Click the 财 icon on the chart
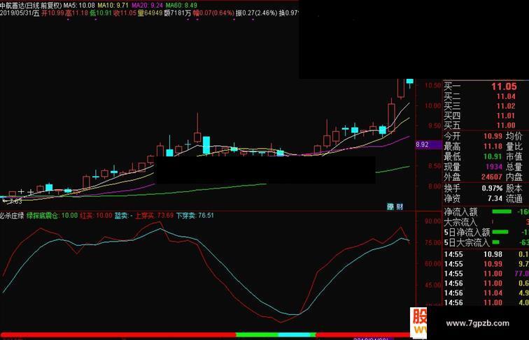Image resolution: width=529 pixels, height=340 pixels. [x=400, y=207]
